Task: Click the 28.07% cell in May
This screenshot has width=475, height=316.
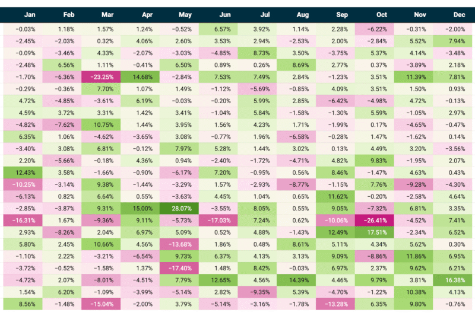Action: 180,208
